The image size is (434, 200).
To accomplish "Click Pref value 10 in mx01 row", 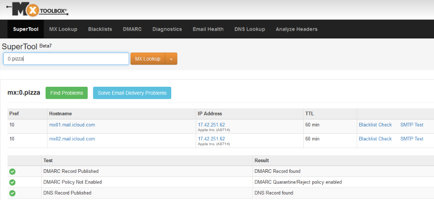I will pyautogui.click(x=12, y=125).
